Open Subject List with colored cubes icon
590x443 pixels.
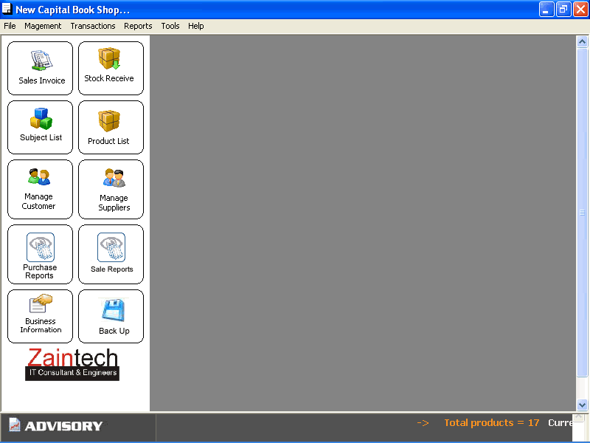tap(41, 118)
